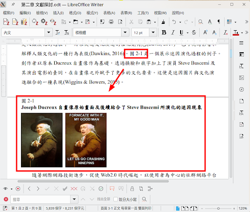Click Compare Document icon
Screen dimensions: 250x212
click(141, 189)
